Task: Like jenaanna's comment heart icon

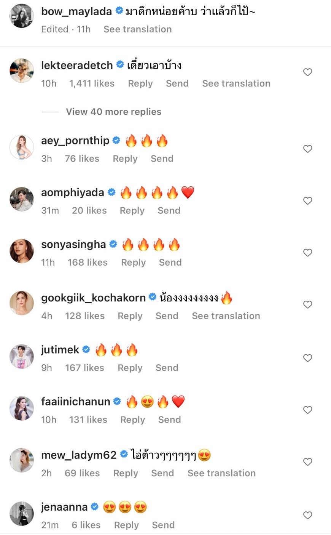Action: click(x=307, y=515)
